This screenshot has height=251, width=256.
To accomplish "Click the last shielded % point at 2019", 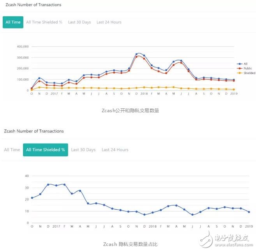I will pyautogui.click(x=249, y=212).
